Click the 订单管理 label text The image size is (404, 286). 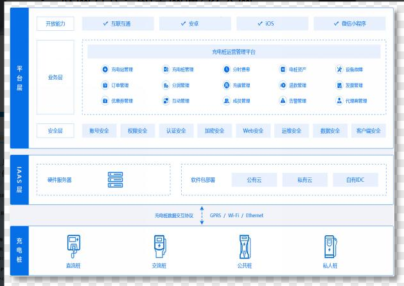point(120,85)
